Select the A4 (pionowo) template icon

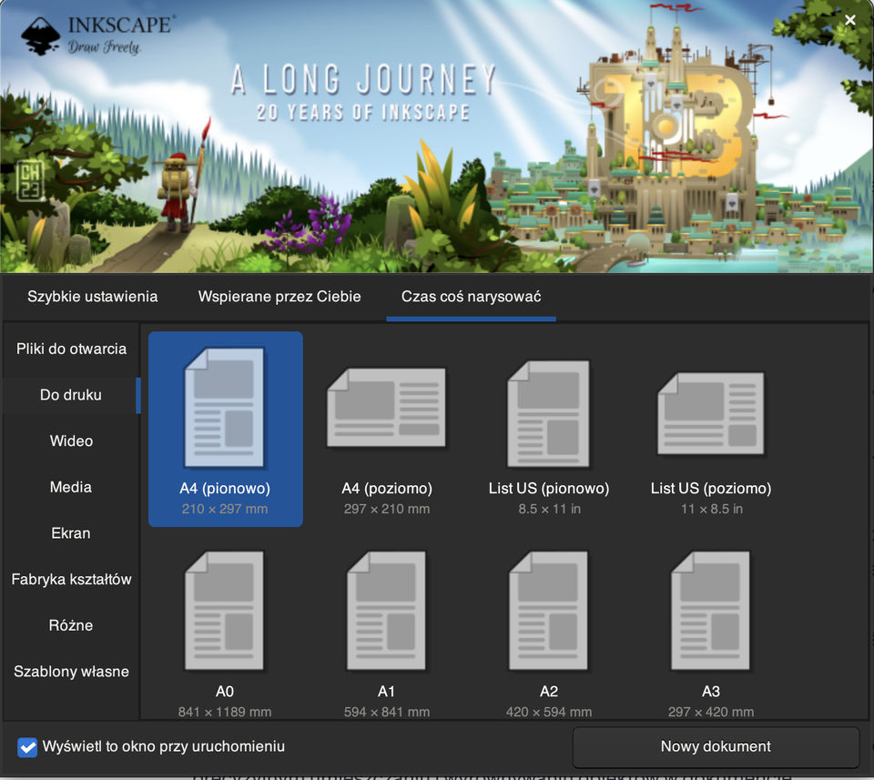(x=225, y=408)
